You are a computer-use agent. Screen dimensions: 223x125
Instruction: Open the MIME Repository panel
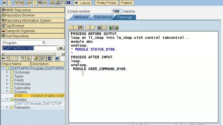click(x=32, y=10)
